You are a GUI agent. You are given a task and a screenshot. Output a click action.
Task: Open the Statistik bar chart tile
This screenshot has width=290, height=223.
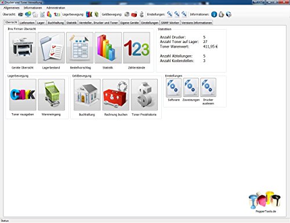(108, 48)
